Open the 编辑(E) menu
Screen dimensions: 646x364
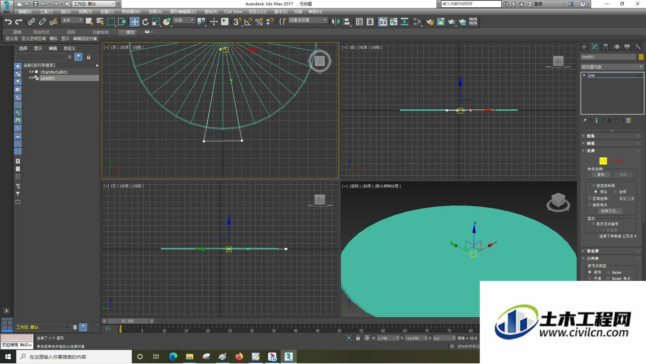pos(25,12)
